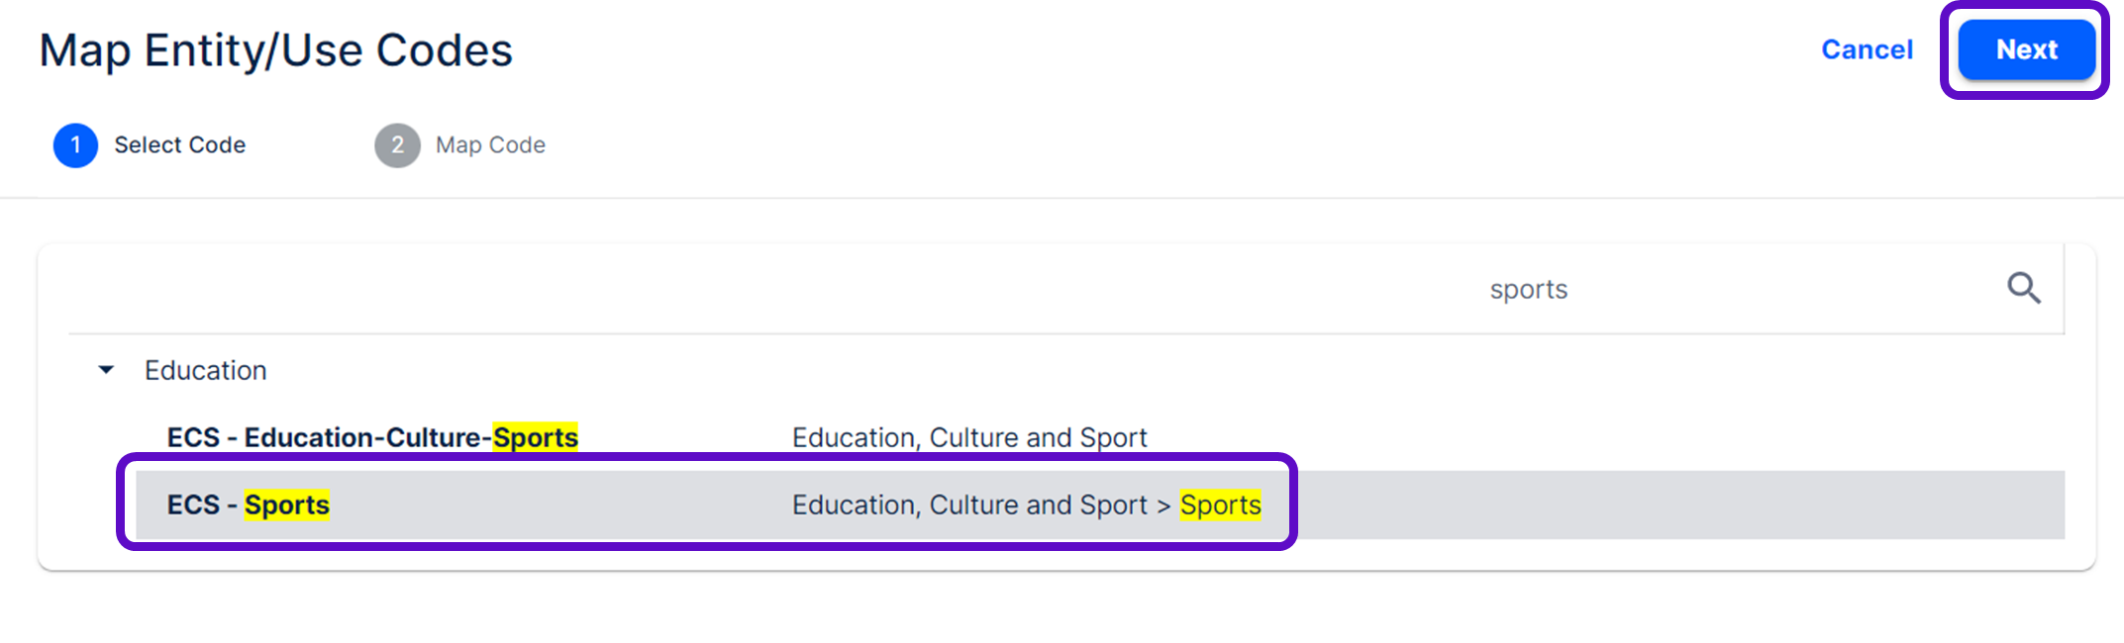The height and width of the screenshot is (643, 2124).
Task: Click the Map Entity/Use Codes page title
Action: click(275, 50)
